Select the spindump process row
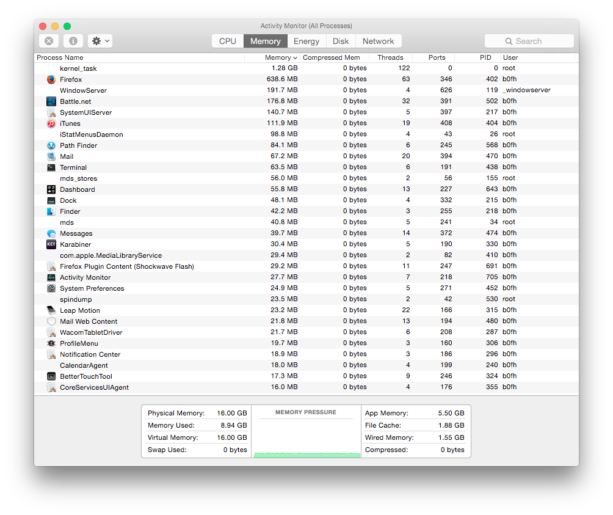 click(x=306, y=299)
